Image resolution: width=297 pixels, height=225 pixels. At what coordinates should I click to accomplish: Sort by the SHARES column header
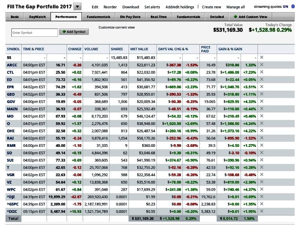[x=117, y=49]
